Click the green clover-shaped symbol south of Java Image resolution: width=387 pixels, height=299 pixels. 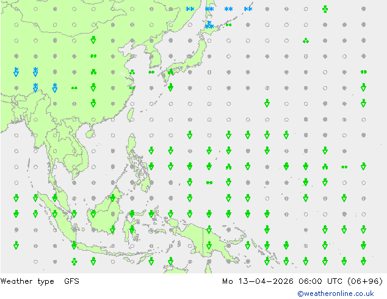[74, 262]
